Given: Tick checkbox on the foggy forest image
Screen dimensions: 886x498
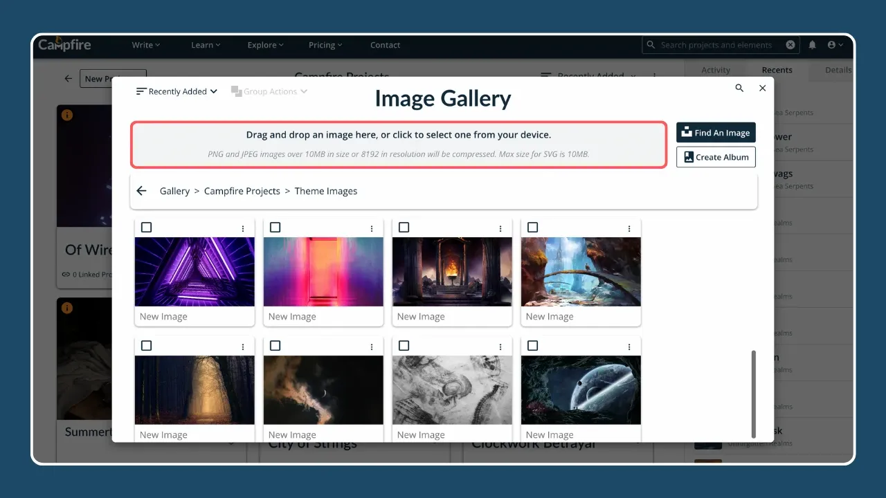Looking at the screenshot, I should coord(147,346).
